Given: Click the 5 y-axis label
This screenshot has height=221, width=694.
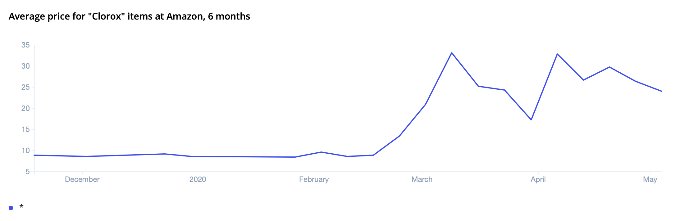Looking at the screenshot, I should (x=28, y=172).
